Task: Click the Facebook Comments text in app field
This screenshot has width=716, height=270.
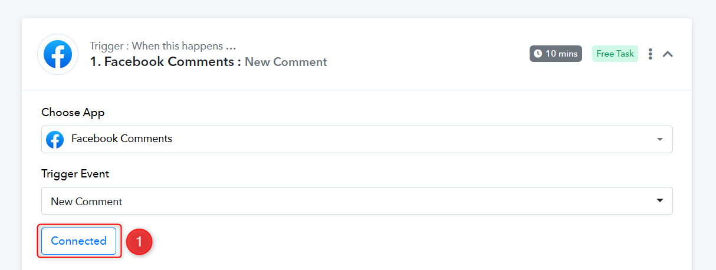Action: point(121,139)
